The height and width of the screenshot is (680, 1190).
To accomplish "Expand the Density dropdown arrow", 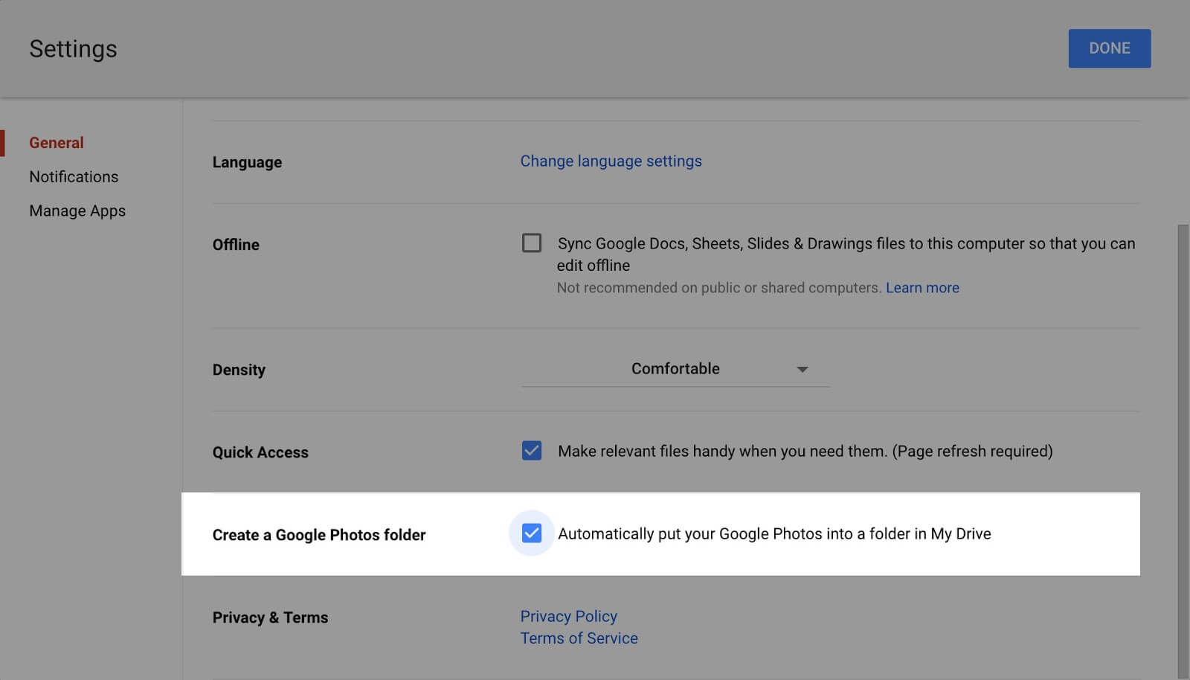I will tap(802, 370).
